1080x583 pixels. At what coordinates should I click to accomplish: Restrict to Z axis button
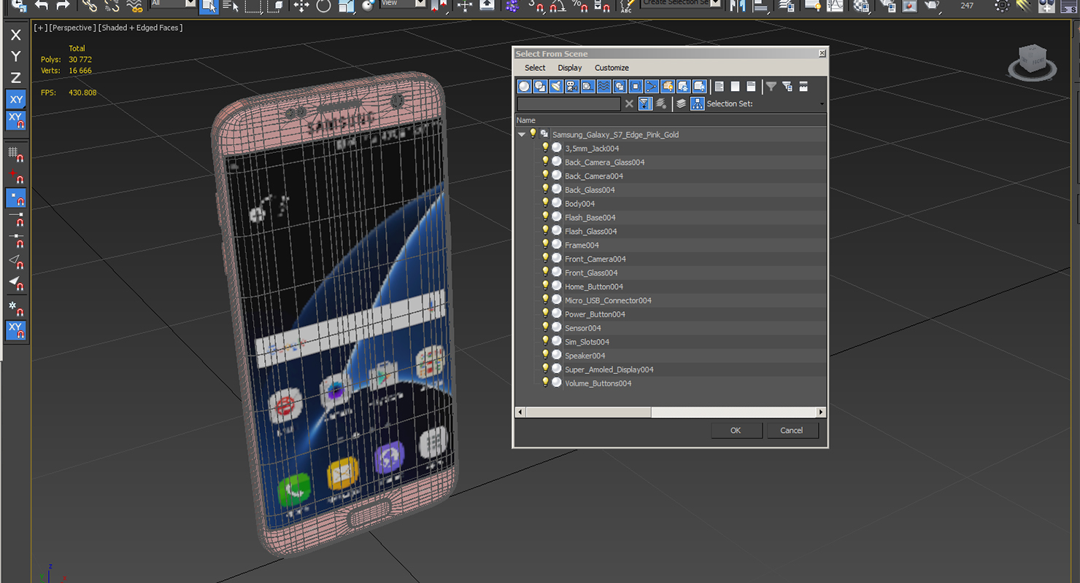click(15, 77)
